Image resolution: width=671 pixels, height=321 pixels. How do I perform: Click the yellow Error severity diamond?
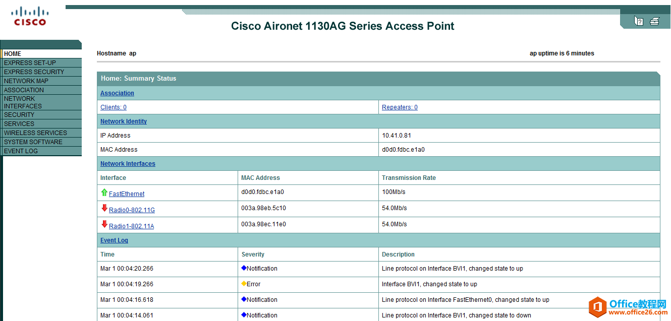(244, 284)
